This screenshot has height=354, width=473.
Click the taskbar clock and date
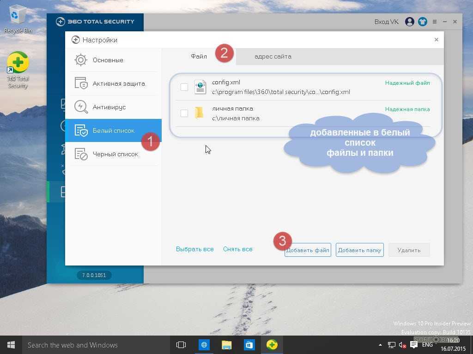pos(453,345)
